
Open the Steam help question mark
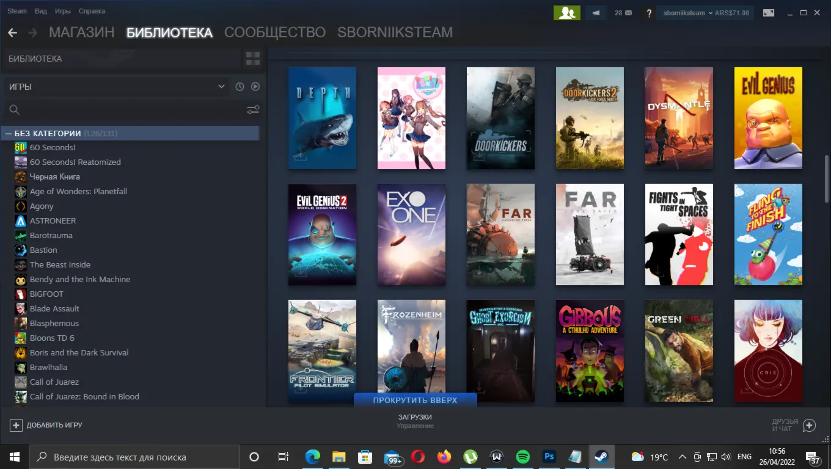point(648,13)
